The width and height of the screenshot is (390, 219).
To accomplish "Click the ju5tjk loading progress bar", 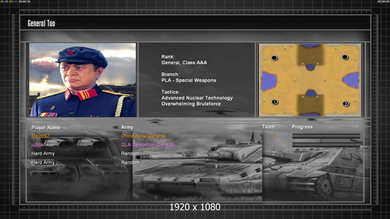I will click(x=326, y=145).
